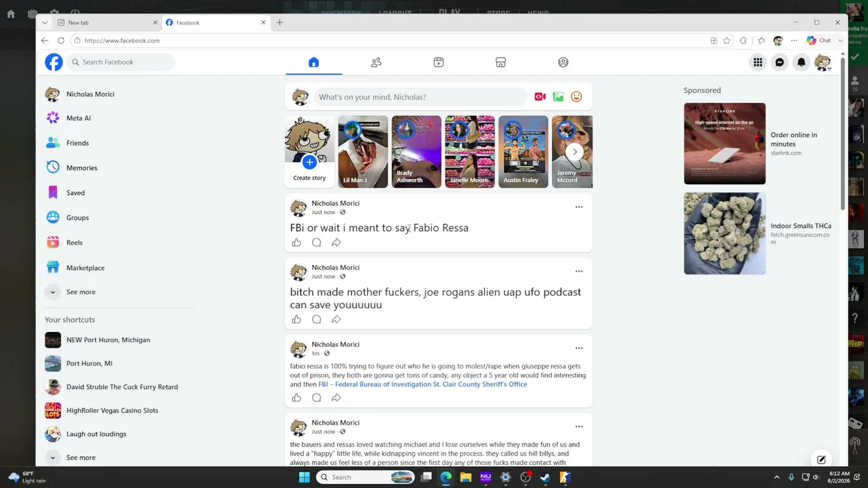Open Nicholas Morici profile in sidebar
Screen dimensions: 868x488
(90, 94)
